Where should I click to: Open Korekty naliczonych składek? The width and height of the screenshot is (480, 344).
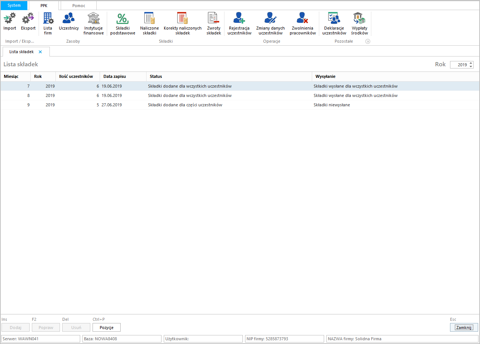182,24
